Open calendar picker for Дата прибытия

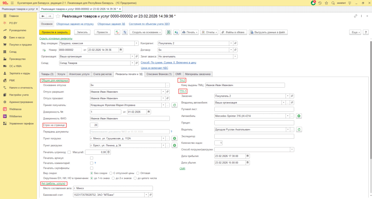[x=248, y=156]
